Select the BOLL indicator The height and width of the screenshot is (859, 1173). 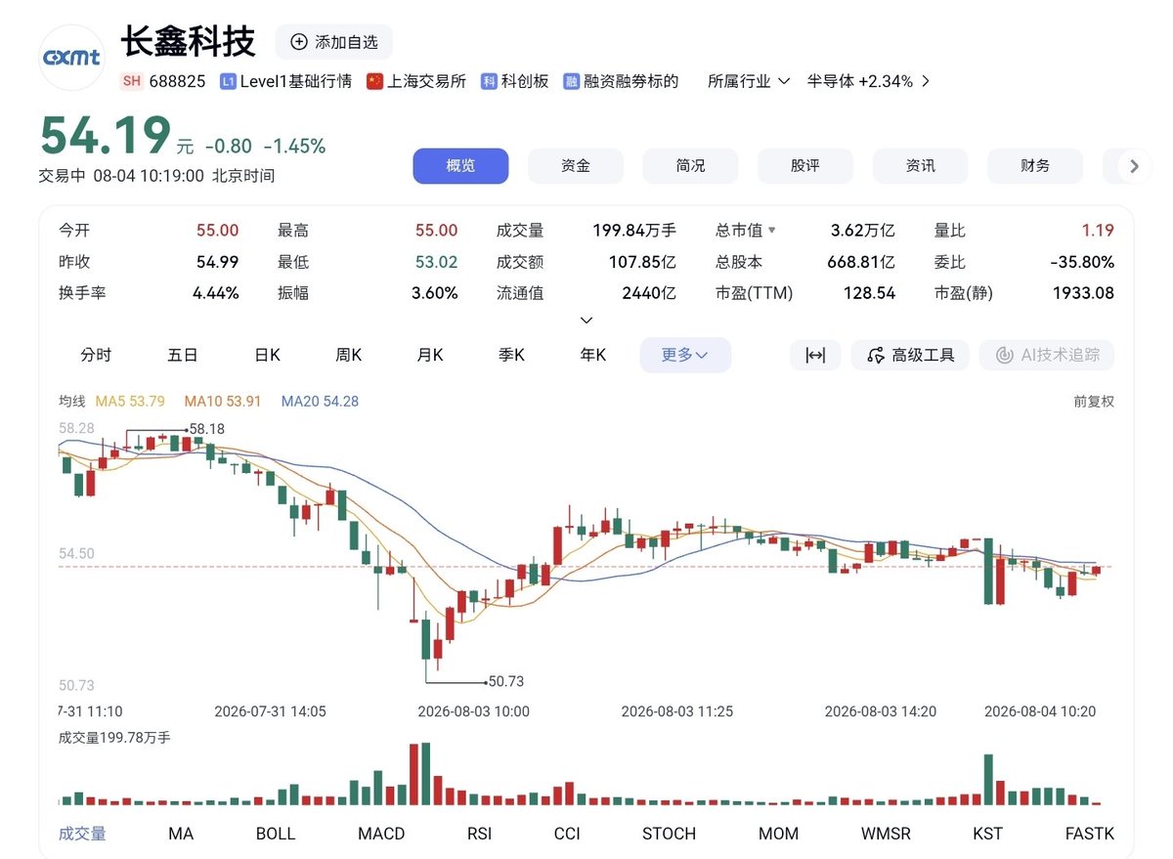pyautogui.click(x=276, y=834)
